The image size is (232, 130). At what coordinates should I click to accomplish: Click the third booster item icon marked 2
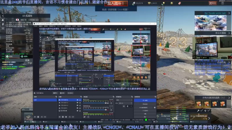215,104
